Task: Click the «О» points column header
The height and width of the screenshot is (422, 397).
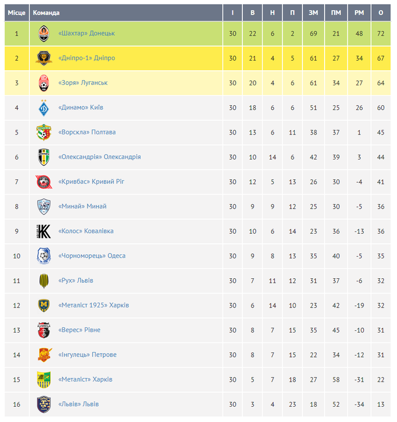Action: (381, 13)
